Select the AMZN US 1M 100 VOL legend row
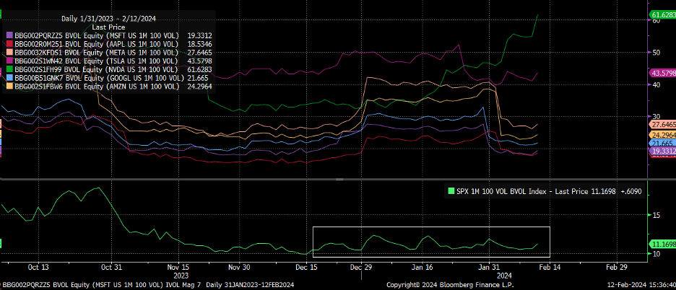This screenshot has height=290, width=676. 110,87
